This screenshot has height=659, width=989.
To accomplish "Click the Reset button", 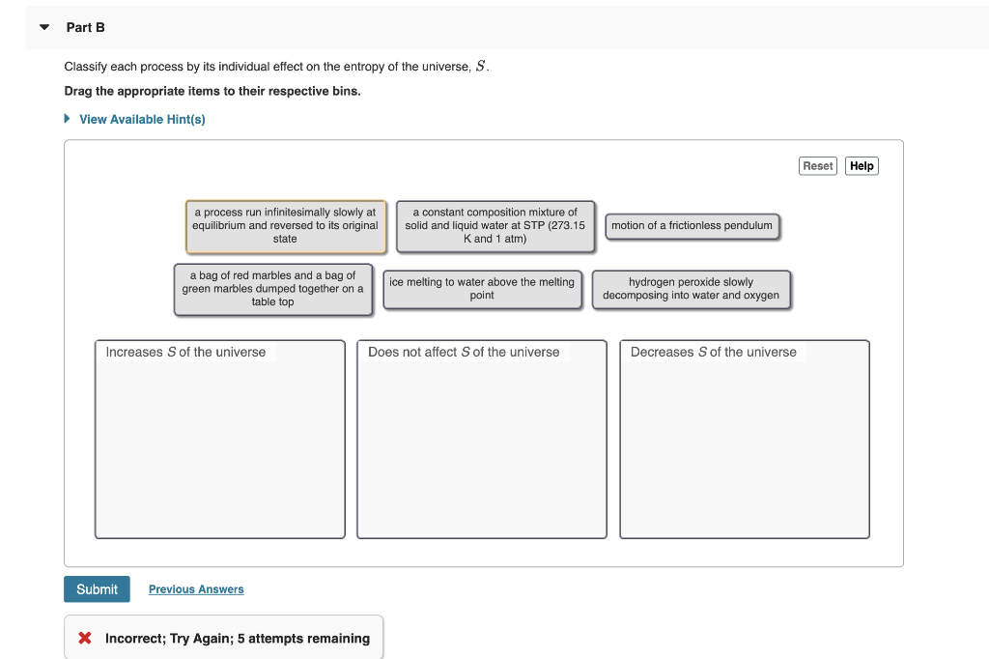I will (817, 165).
